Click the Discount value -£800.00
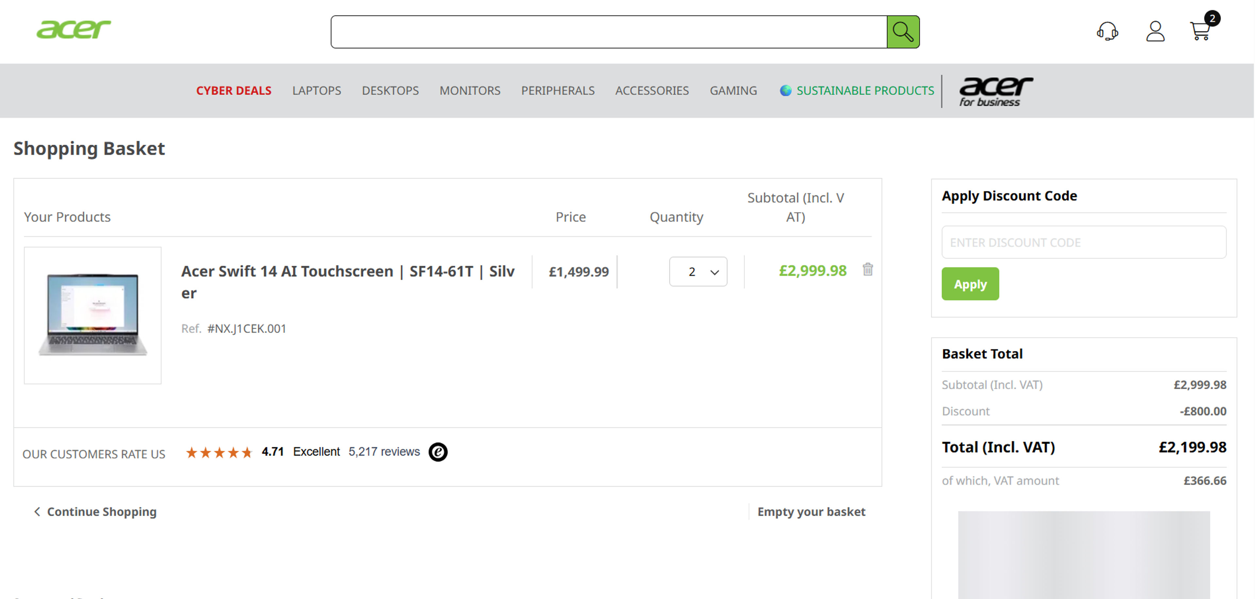 point(1203,411)
